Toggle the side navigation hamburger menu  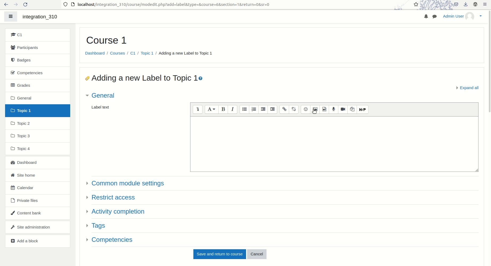pyautogui.click(x=11, y=16)
